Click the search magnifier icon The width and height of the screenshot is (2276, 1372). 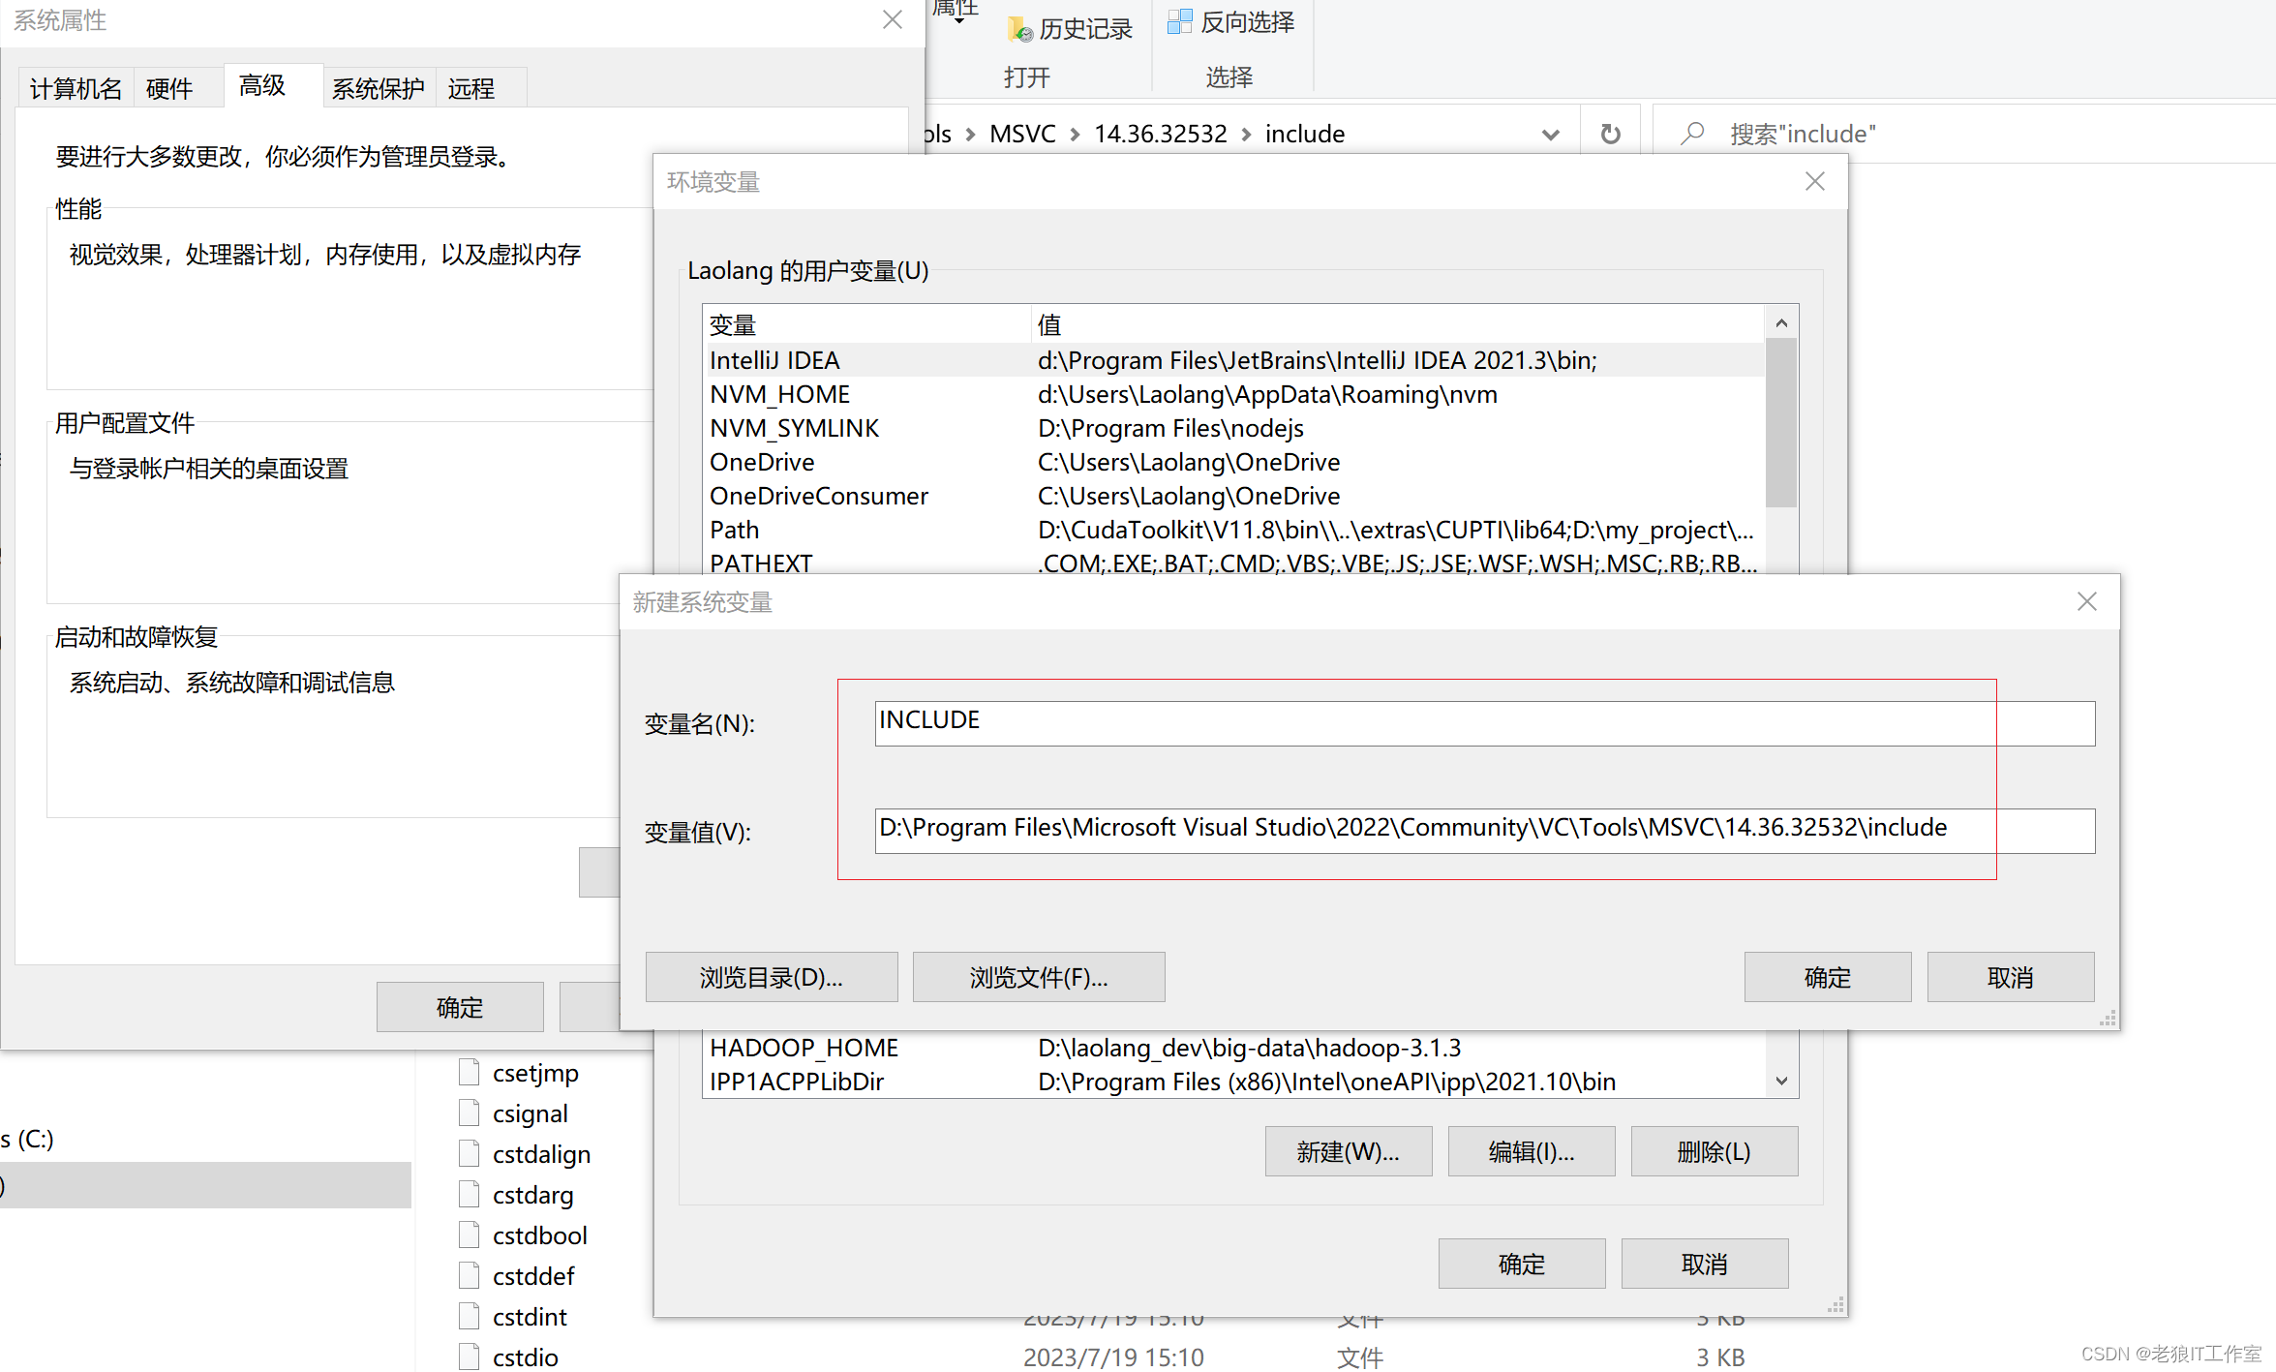pos(1692,134)
